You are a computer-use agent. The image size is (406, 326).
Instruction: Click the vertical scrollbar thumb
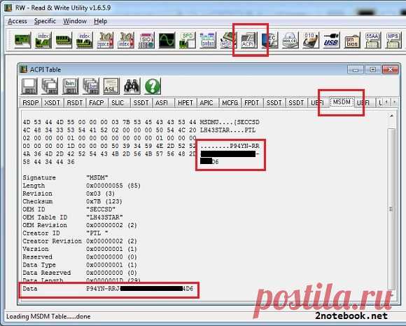tap(391, 210)
